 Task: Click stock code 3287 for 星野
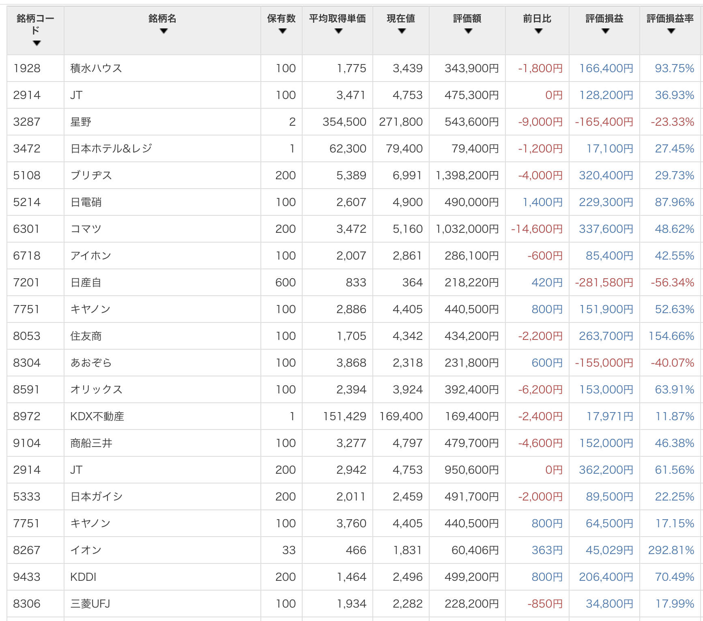tap(27, 122)
